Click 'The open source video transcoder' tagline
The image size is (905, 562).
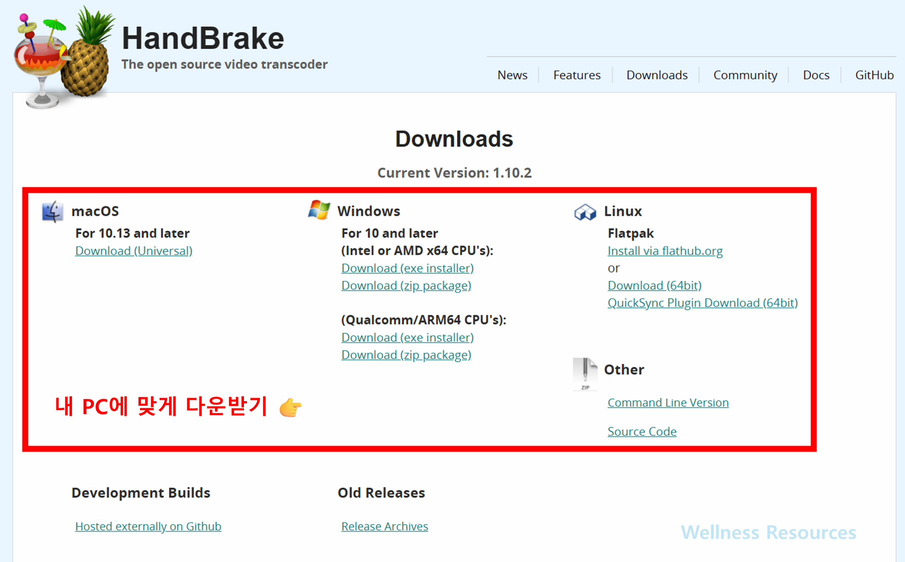tap(224, 64)
